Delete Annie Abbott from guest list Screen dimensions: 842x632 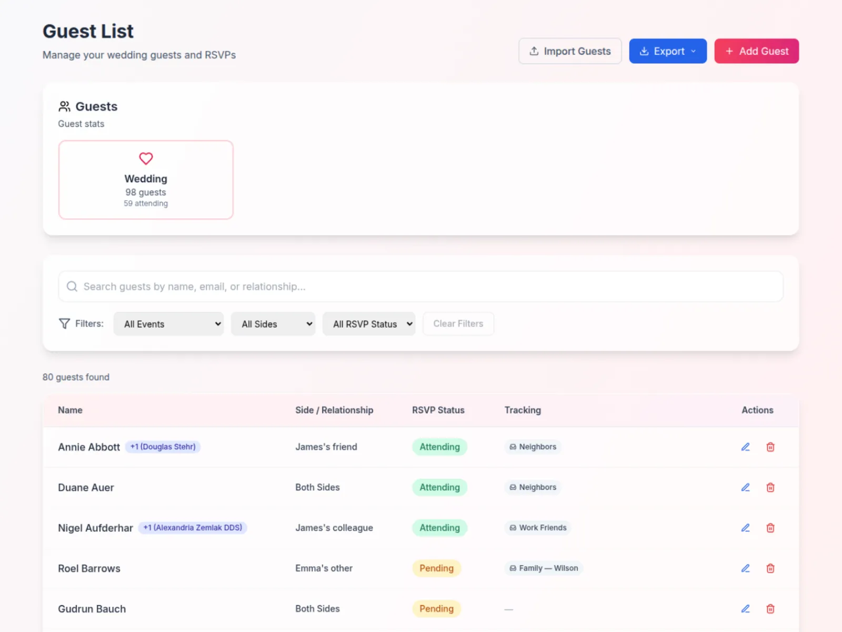[770, 447]
